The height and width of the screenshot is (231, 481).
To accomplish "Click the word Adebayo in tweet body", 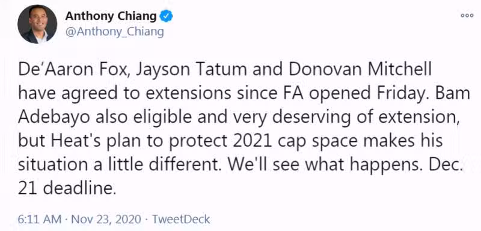I will tap(54, 118).
